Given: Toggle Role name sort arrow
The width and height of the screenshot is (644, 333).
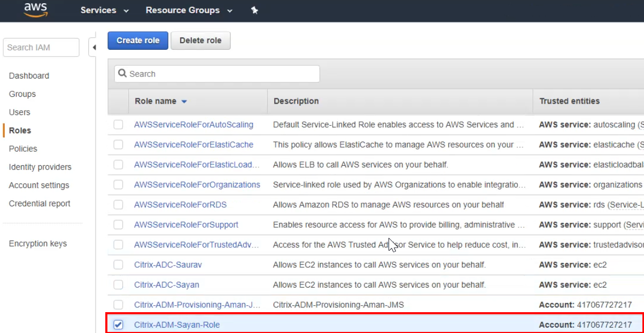Looking at the screenshot, I should tap(184, 102).
